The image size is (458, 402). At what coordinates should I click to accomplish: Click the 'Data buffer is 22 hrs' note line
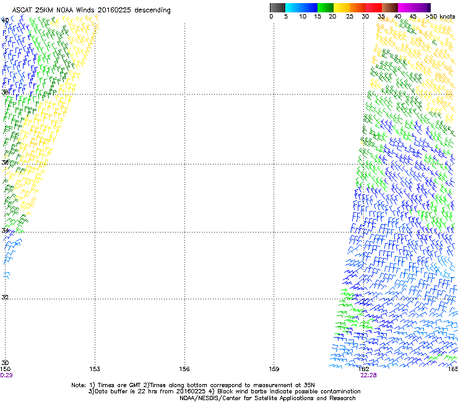[224, 391]
